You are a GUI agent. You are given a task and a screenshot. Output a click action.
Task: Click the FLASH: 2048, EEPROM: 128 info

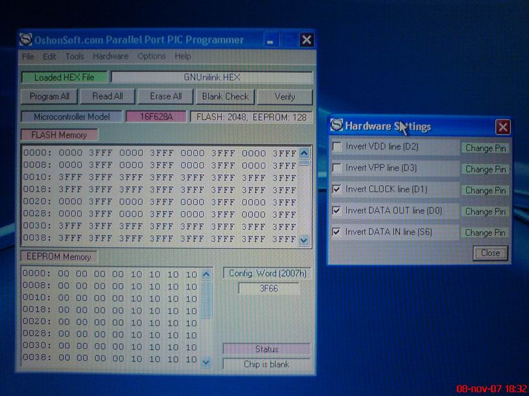tap(252, 117)
